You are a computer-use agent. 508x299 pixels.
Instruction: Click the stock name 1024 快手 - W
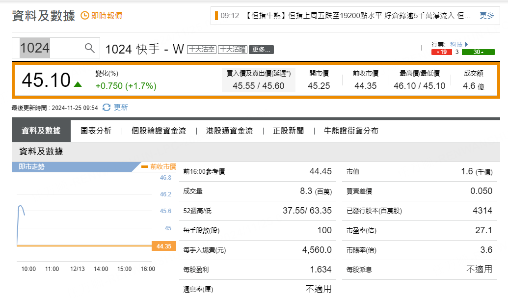144,49
